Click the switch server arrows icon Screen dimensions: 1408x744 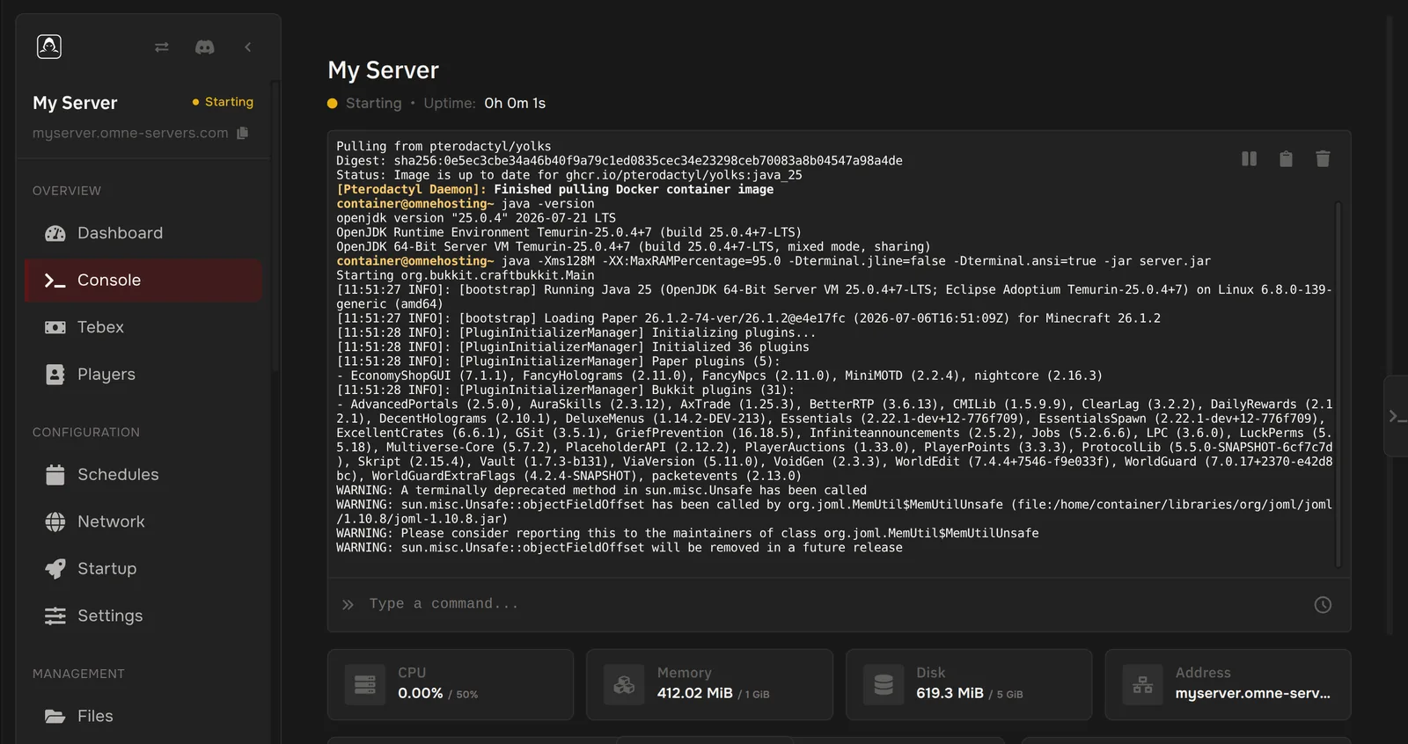(x=162, y=47)
